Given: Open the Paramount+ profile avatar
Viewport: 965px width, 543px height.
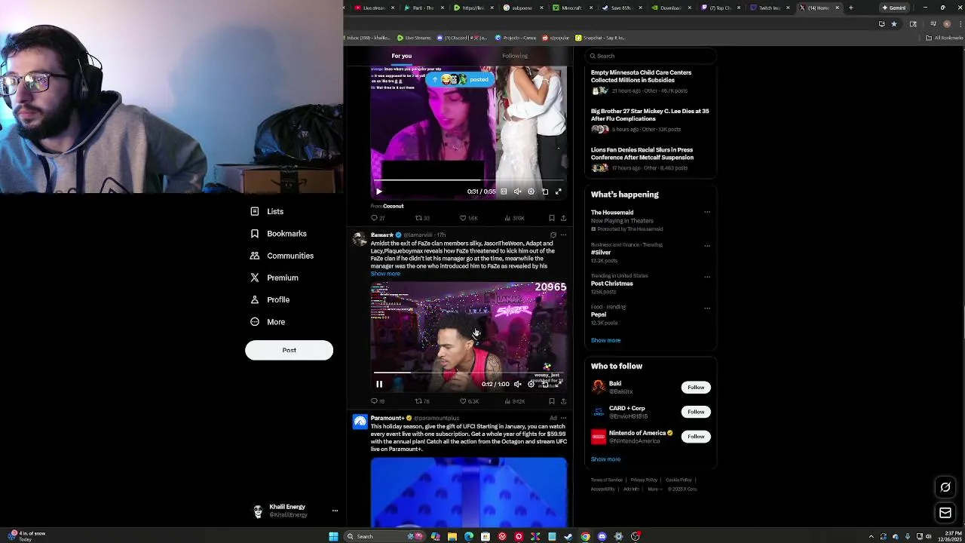Looking at the screenshot, I should (360, 422).
